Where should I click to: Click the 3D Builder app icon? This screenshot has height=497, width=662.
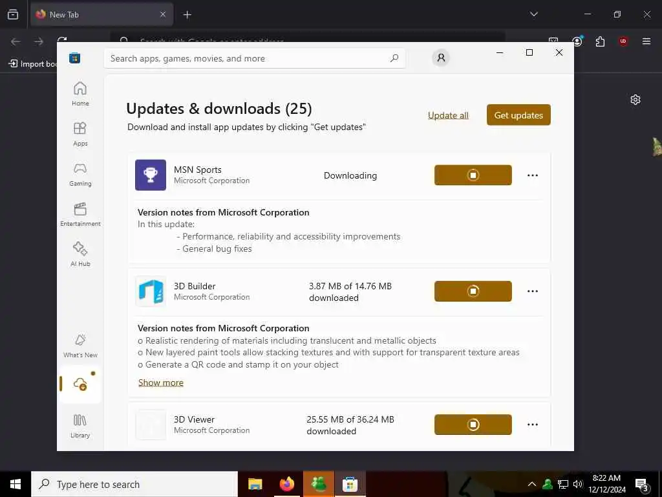pyautogui.click(x=151, y=291)
